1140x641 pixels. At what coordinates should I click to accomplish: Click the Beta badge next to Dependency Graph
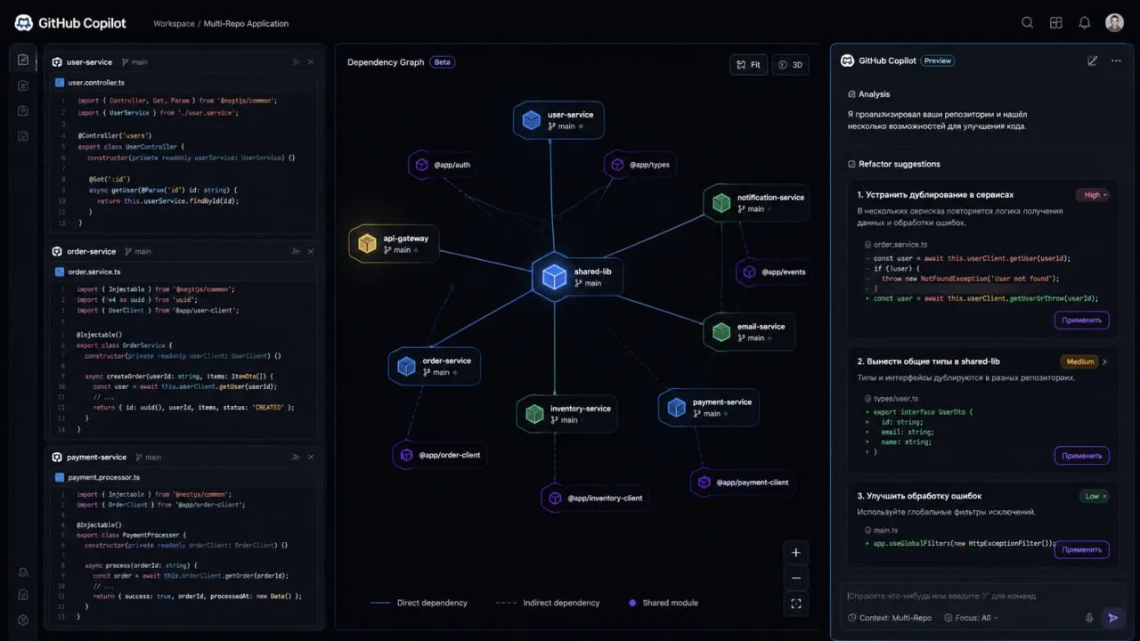pos(443,62)
